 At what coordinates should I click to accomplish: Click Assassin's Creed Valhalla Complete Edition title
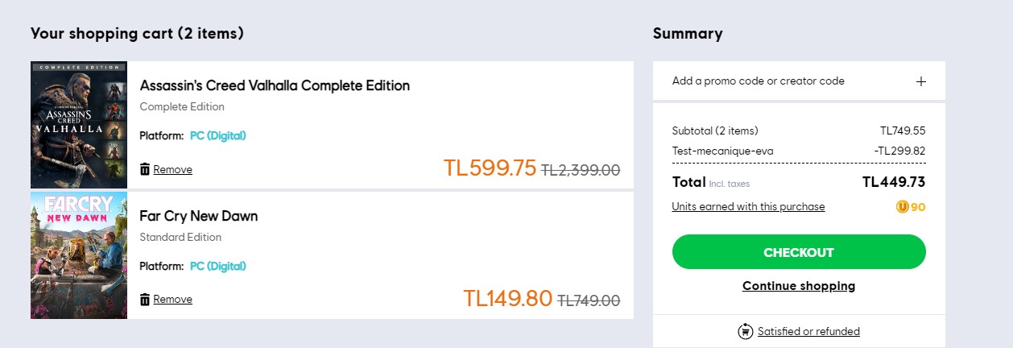(x=275, y=85)
